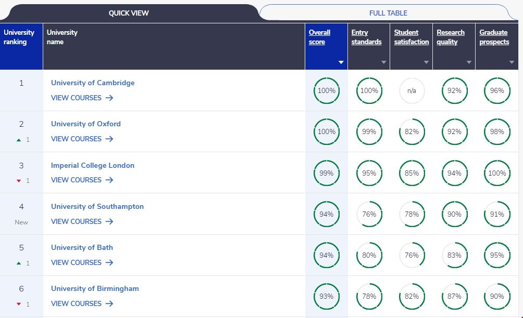Viewport: 523px width, 318px height.
Task: Click Research quality sort arrow
Action: 469,62
